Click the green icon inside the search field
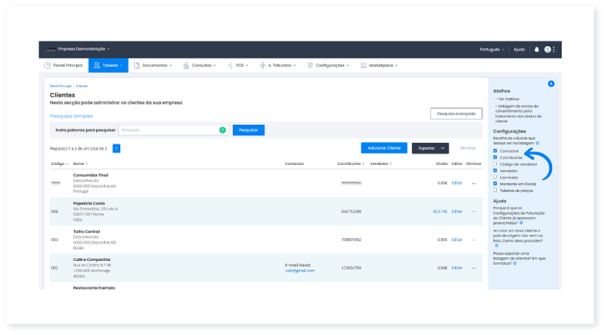The image size is (605, 335). point(222,130)
